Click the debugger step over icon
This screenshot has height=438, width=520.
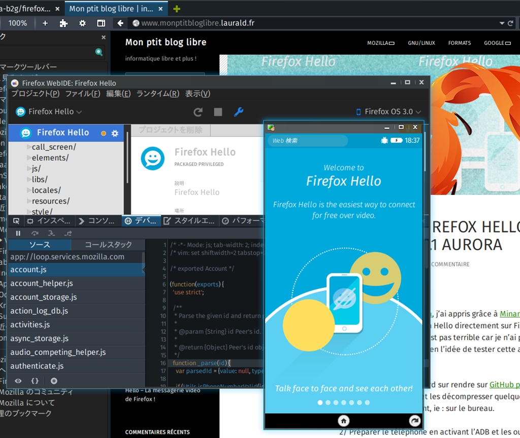coord(35,233)
